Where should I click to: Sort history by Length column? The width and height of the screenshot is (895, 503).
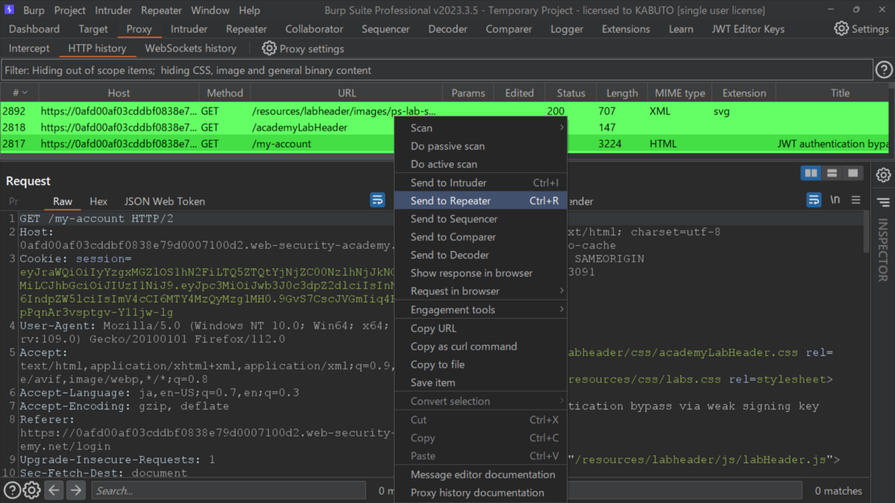point(621,93)
